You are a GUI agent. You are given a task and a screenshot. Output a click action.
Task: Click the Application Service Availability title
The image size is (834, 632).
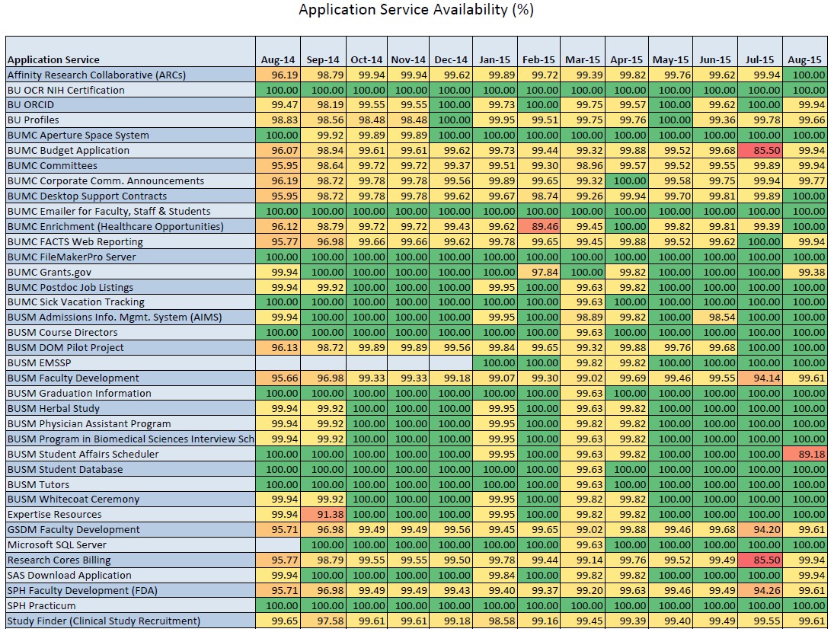[416, 10]
